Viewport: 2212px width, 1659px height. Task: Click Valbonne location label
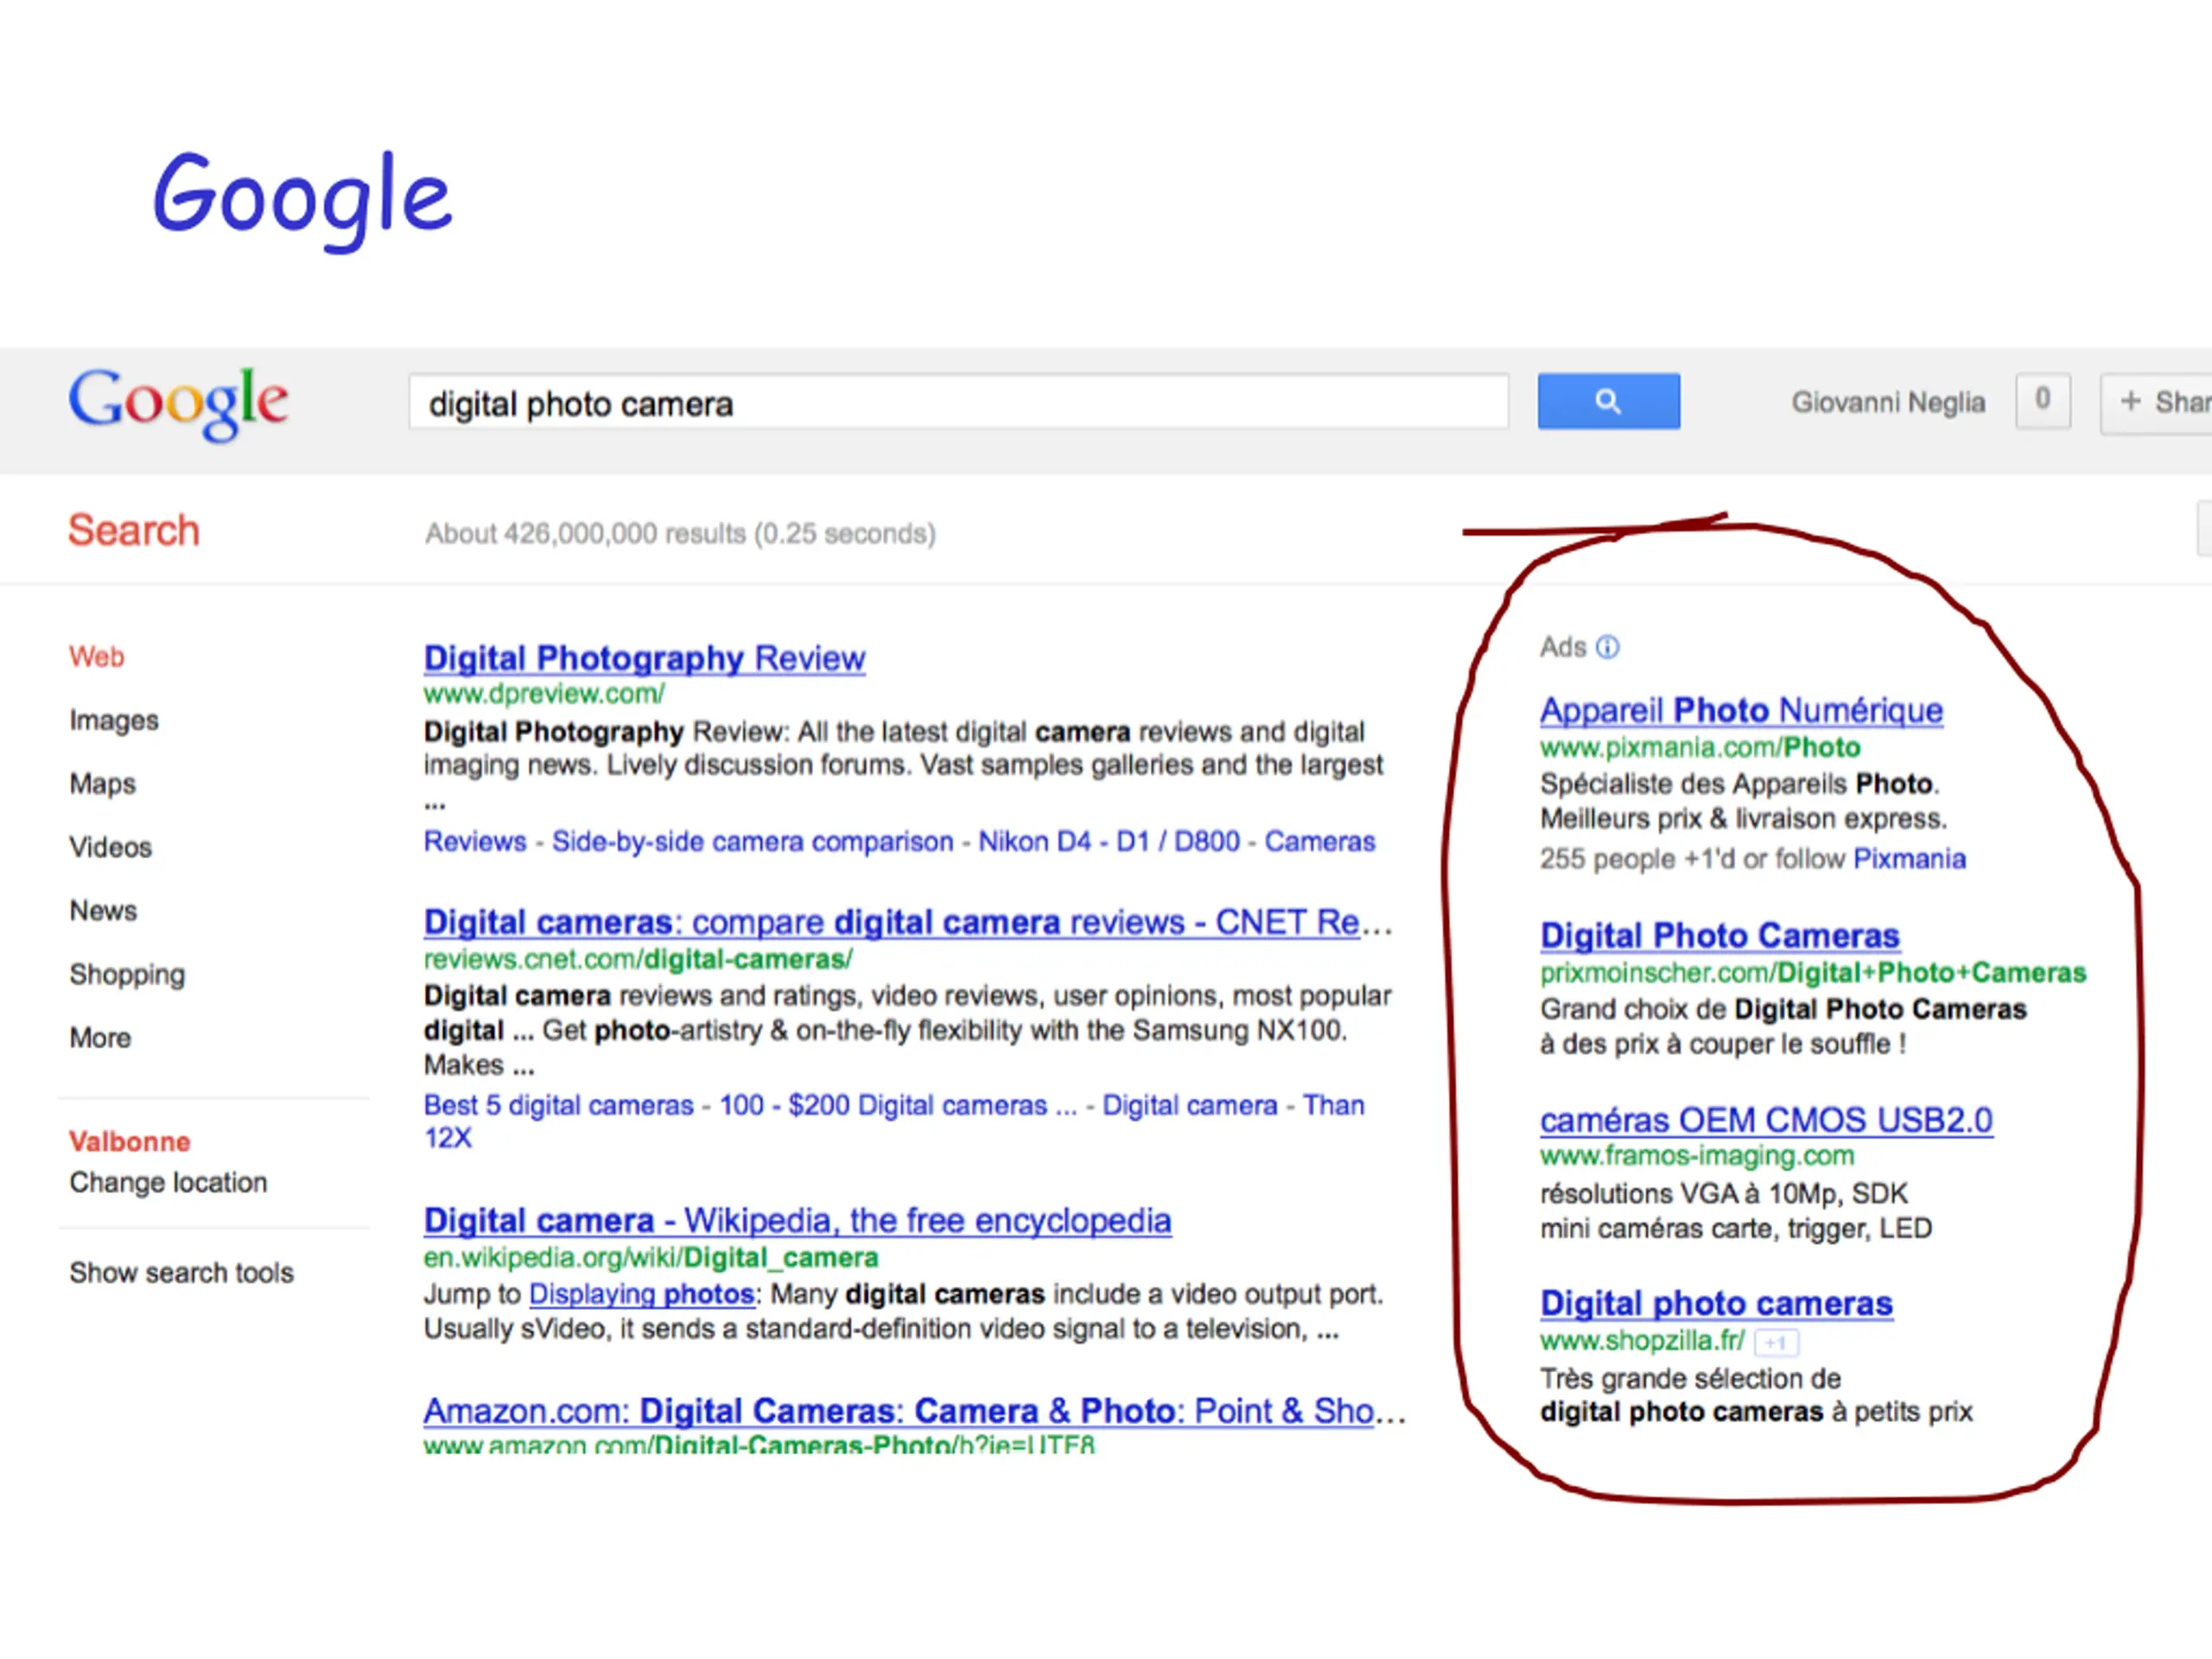point(129,1142)
